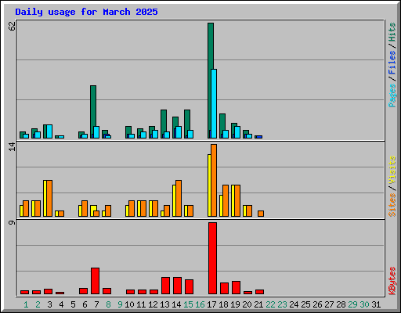Click the red KBytes bar for day 7
401x313 pixels.
click(x=95, y=281)
